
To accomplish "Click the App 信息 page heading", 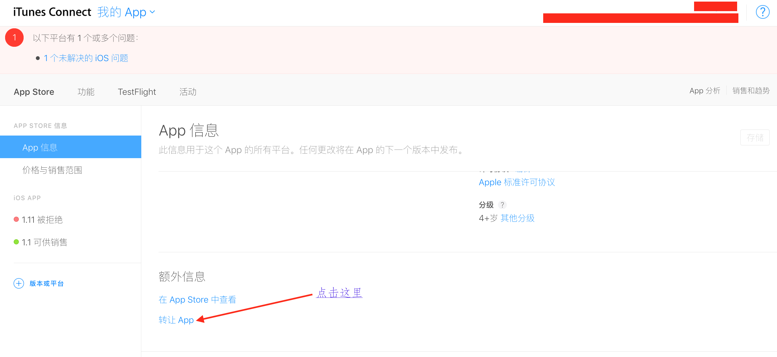I will click(x=189, y=130).
